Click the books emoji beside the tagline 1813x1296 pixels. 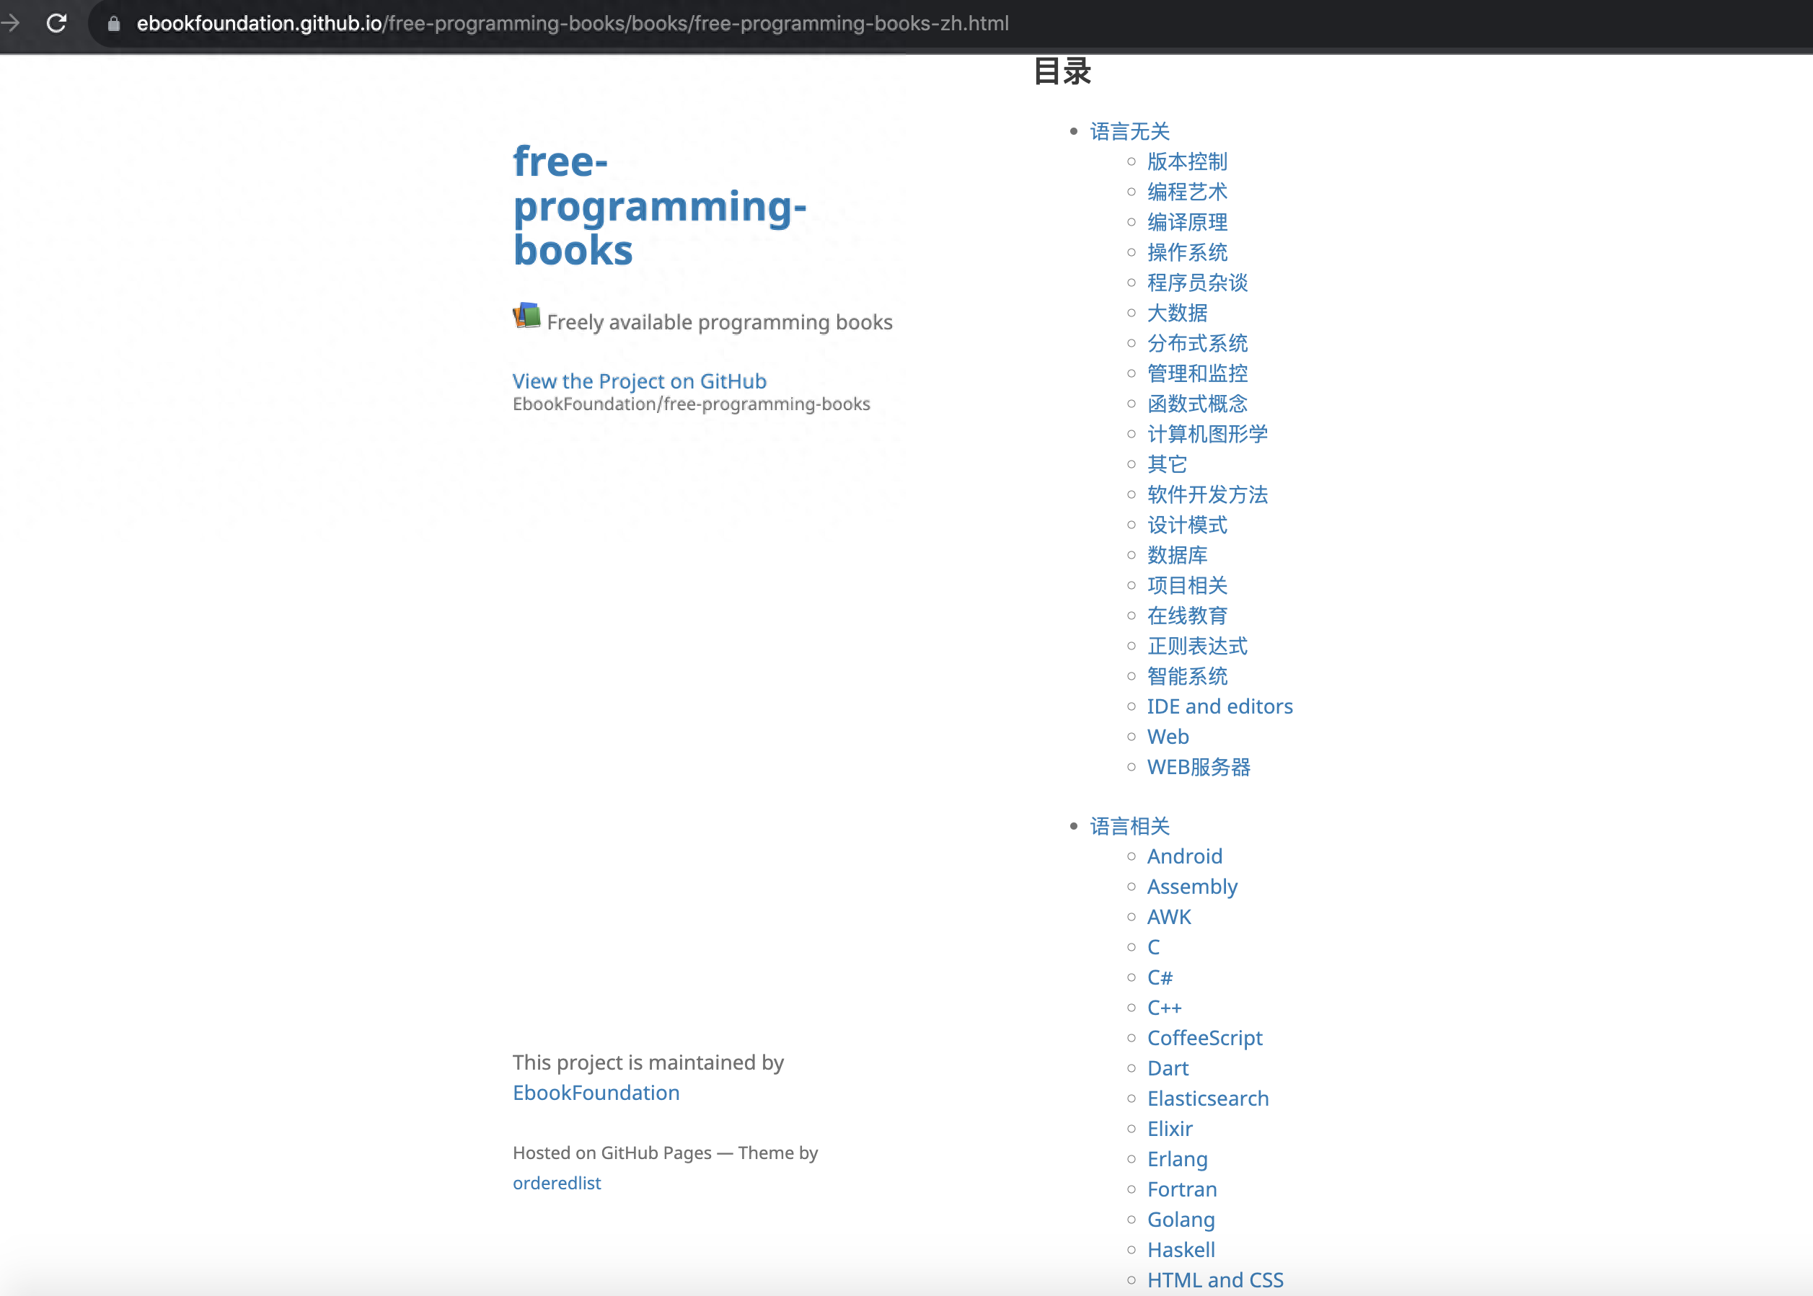(x=527, y=316)
